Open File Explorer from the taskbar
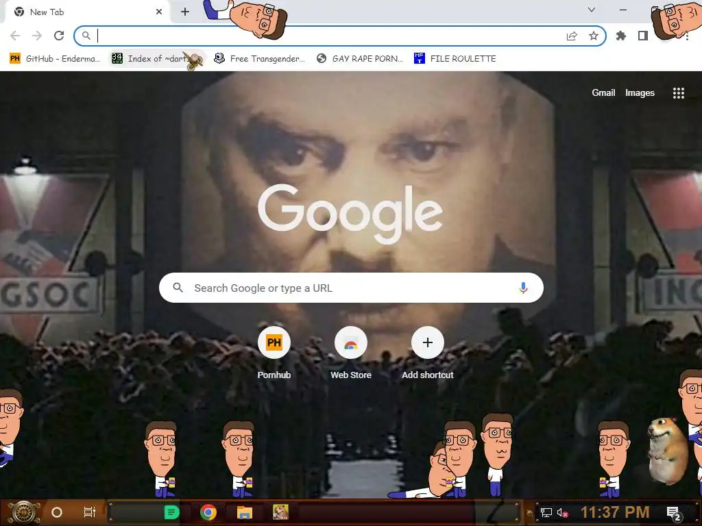The width and height of the screenshot is (702, 526). (x=245, y=512)
